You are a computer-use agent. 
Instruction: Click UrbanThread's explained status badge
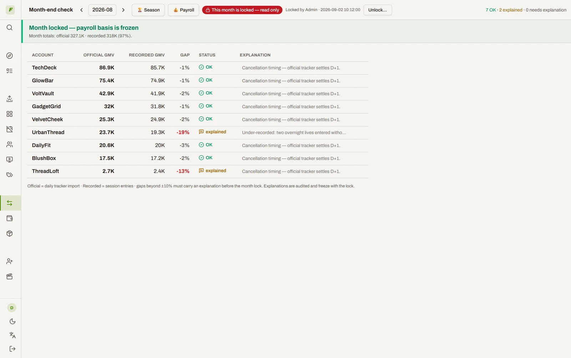tap(212, 132)
